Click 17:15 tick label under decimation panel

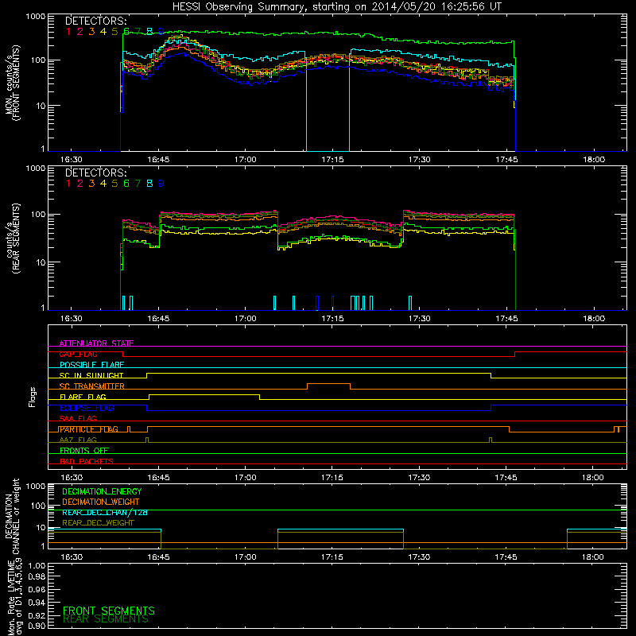pos(332,557)
